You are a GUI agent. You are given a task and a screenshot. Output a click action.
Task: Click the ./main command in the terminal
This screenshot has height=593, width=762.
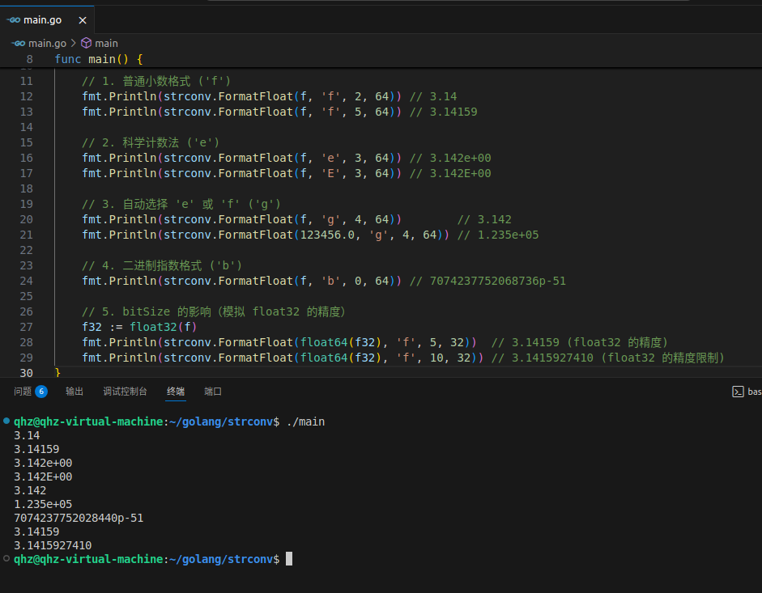click(305, 421)
